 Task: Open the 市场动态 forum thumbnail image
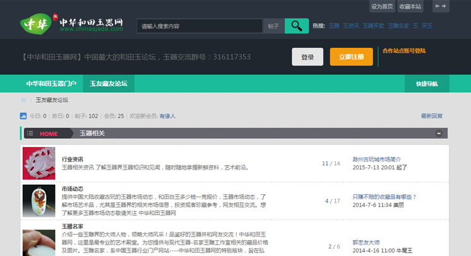(x=39, y=201)
